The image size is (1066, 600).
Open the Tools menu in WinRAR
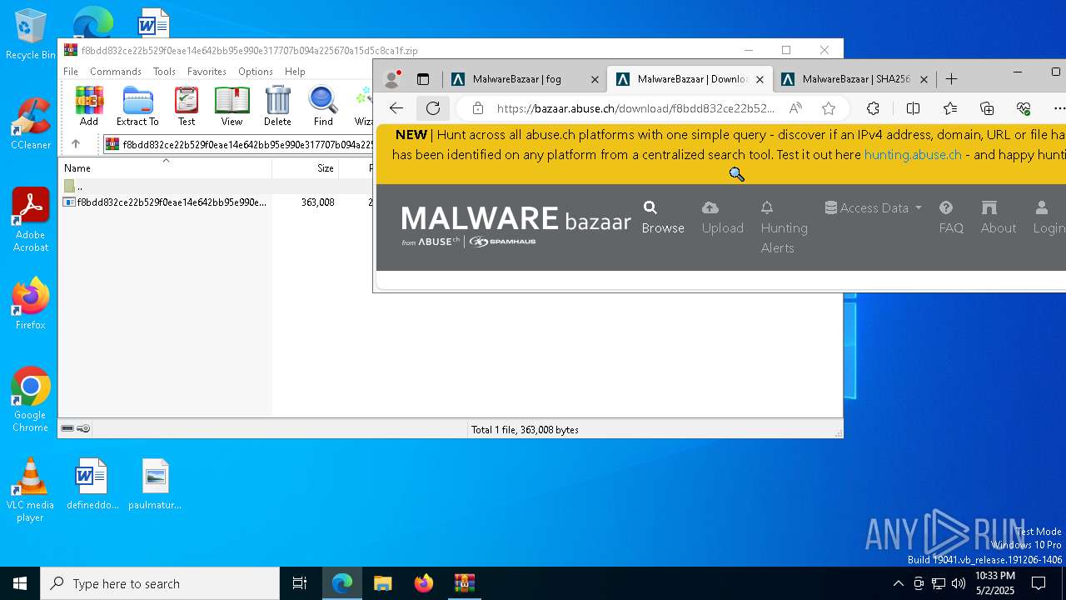click(164, 72)
